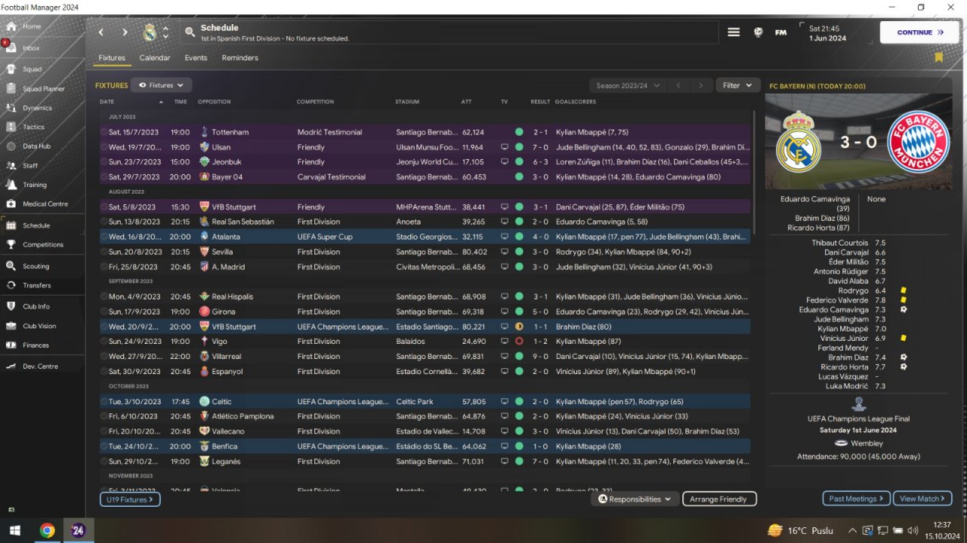
Task: Click the TV icon on the Ulsan row
Action: 505,147
